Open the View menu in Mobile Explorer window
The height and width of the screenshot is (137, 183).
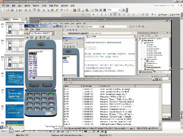pyautogui.click(x=32, y=29)
